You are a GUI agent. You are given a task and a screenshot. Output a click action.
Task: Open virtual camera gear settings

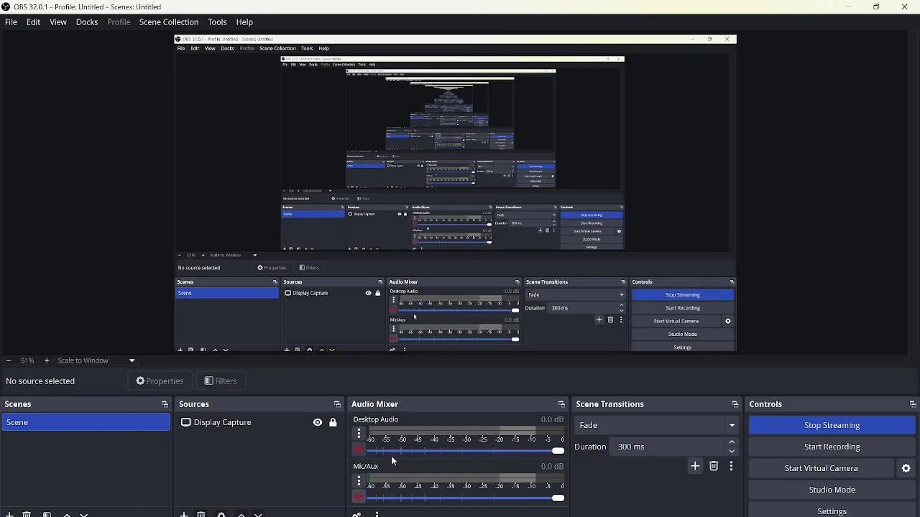pos(906,468)
